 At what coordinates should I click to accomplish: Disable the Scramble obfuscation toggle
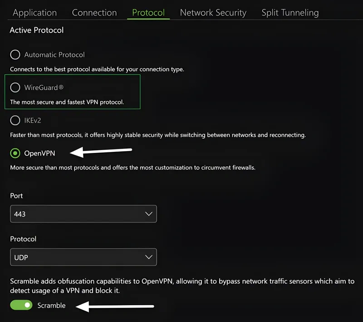(21, 305)
